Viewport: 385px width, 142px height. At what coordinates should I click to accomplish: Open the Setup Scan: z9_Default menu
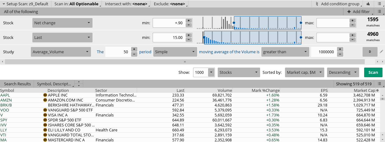coord(26,4)
